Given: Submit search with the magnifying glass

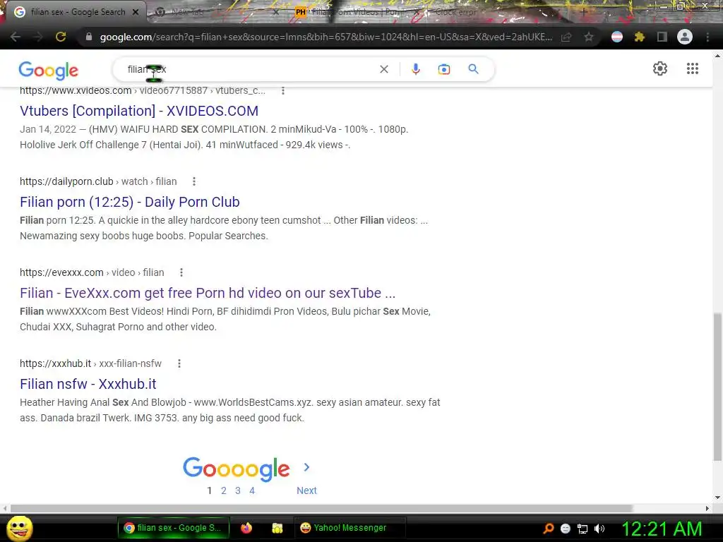Looking at the screenshot, I should pyautogui.click(x=473, y=69).
